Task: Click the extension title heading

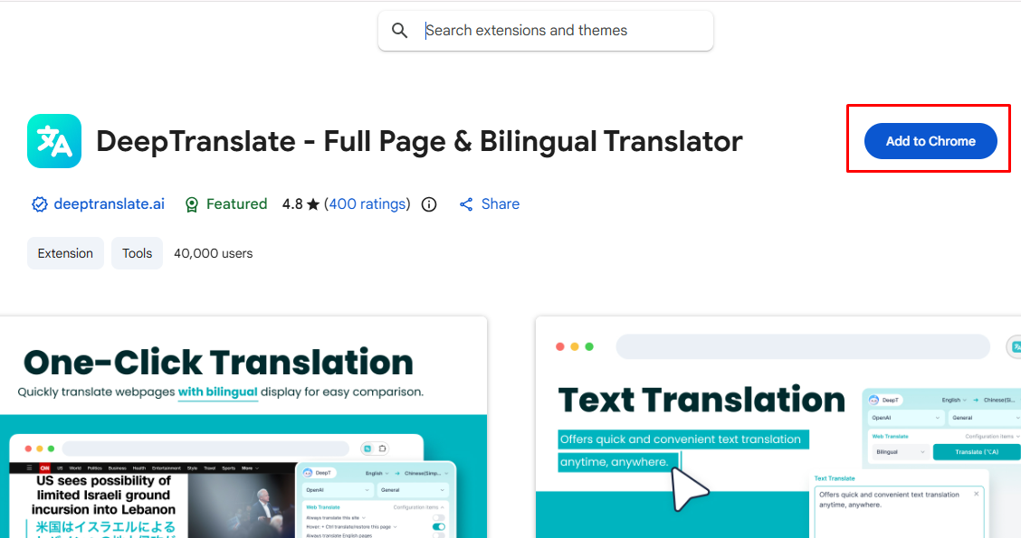Action: click(x=419, y=141)
